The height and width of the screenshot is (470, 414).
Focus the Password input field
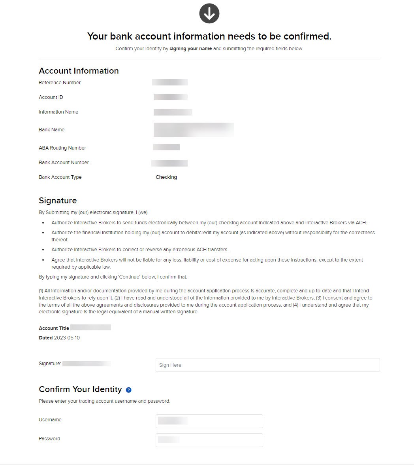209,440
